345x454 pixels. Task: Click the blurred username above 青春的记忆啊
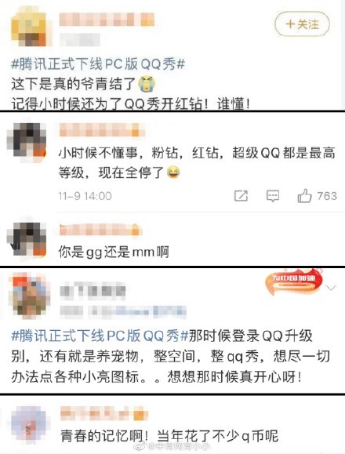(104, 413)
